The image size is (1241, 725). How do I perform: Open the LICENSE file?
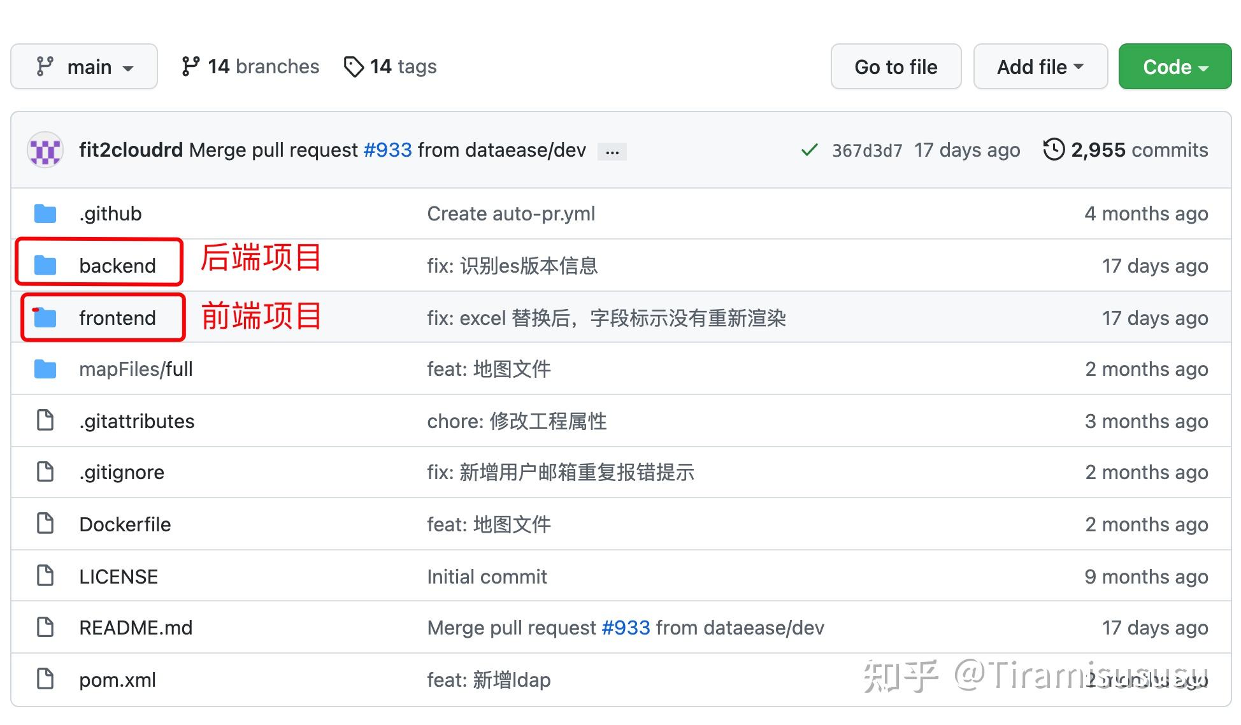tap(118, 576)
